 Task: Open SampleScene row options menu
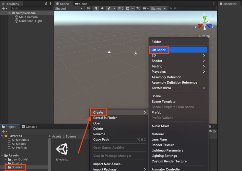pyautogui.click(x=51, y=13)
